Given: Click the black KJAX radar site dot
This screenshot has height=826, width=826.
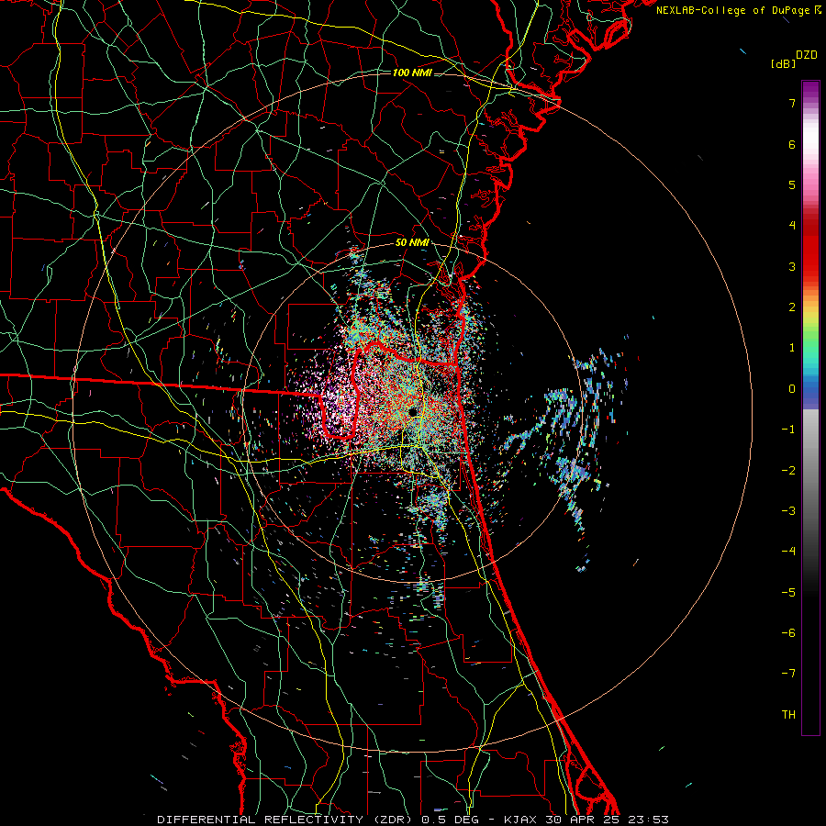Looking at the screenshot, I should [414, 411].
